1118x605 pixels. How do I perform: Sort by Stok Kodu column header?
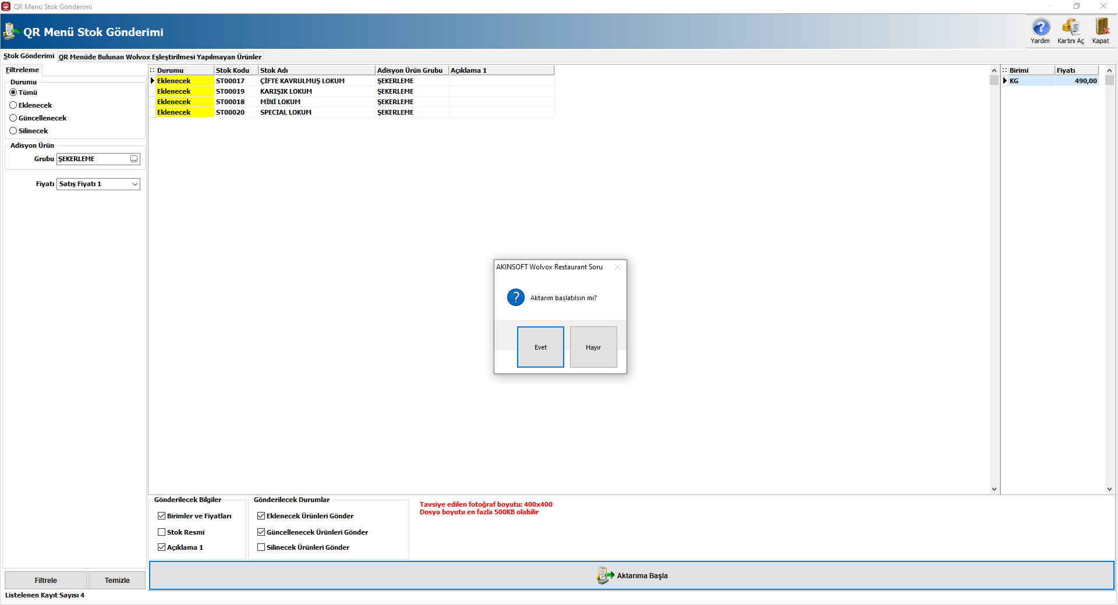click(236, 70)
